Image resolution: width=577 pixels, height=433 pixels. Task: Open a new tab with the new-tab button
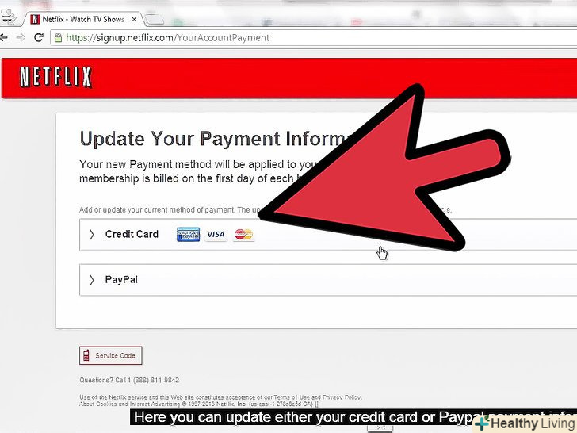coord(154,19)
